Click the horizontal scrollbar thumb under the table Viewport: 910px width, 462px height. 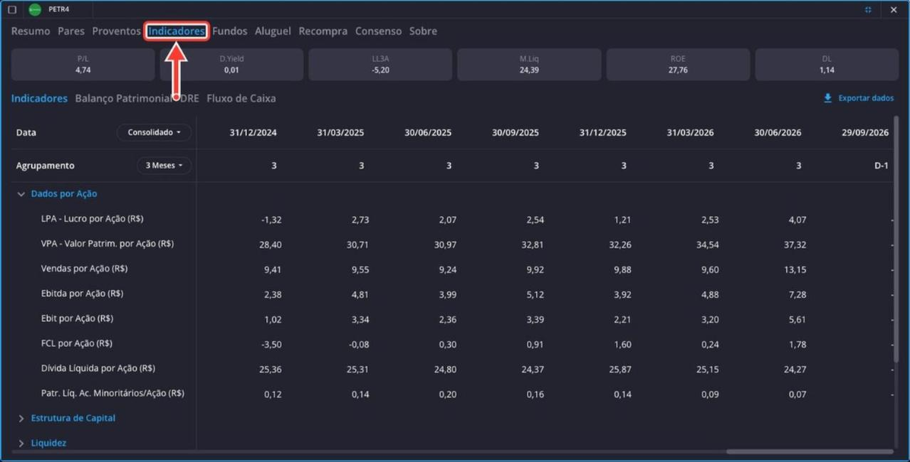pos(810,451)
